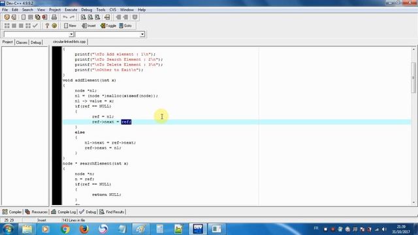Switch to the Classes side panel tab
The width and height of the screenshot is (418, 235).
22,42
